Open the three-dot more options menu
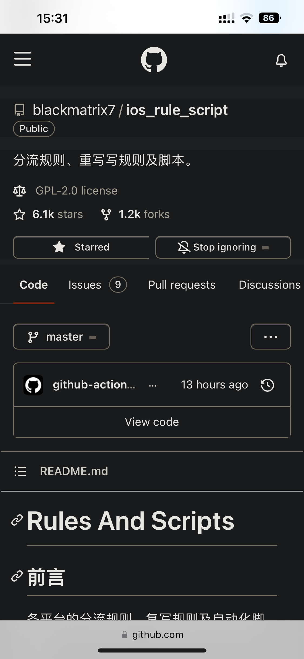The height and width of the screenshot is (659, 304). [x=270, y=337]
